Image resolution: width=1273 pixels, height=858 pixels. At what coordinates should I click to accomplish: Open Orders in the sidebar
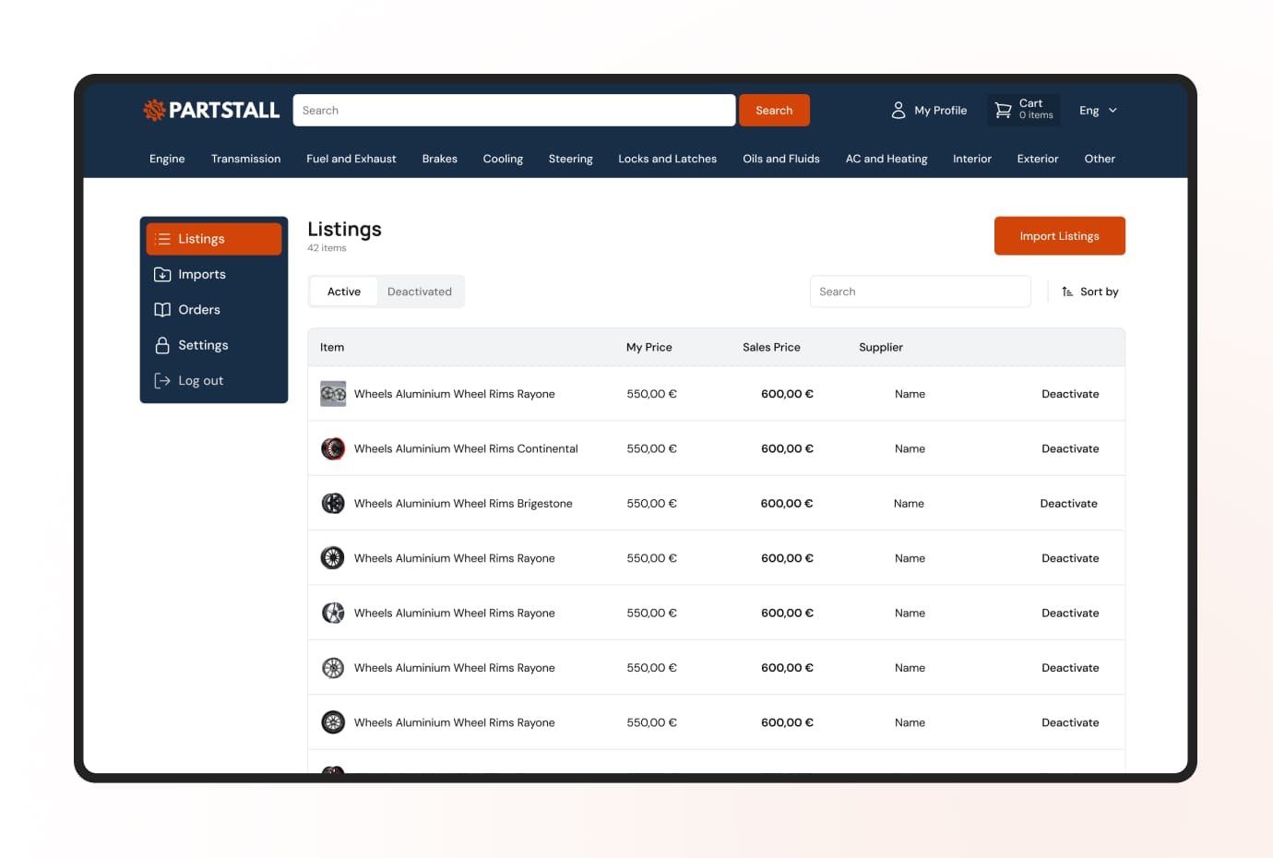[213, 310]
